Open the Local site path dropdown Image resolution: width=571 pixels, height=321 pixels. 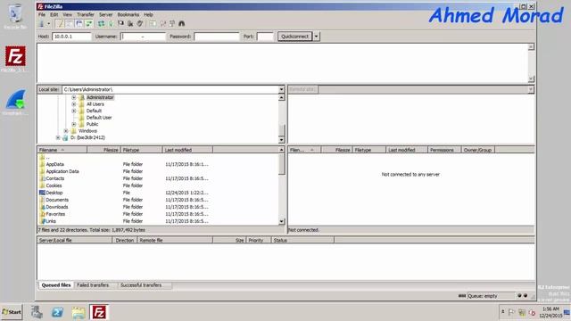click(281, 89)
